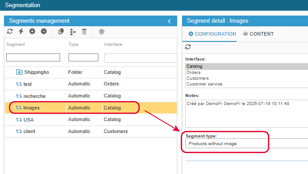Click into the Notes text area
This screenshot has width=308, height=174.
pos(247,114)
